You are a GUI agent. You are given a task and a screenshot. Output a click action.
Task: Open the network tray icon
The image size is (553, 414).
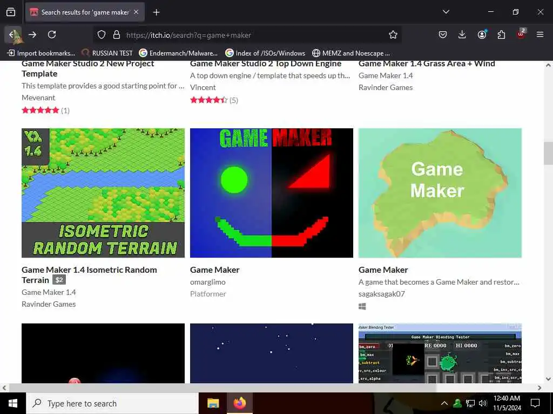tap(470, 403)
